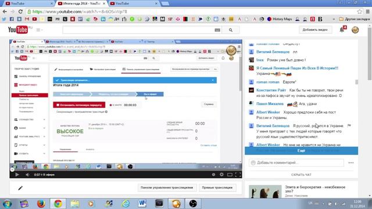The height and width of the screenshot is (209, 372).
Task: Open the Gmail bookmark
Action: [x=27, y=19]
